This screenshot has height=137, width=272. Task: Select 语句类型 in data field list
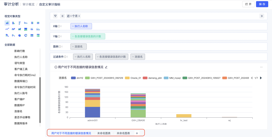pos(20,63)
